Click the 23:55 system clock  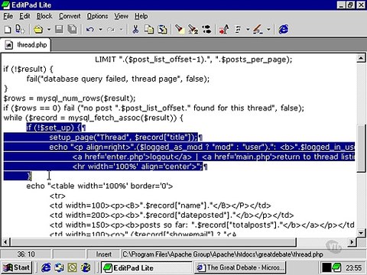353,268
